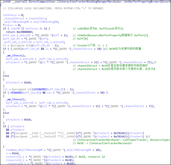Click the virtual call ending '(pTracker1)'

pyautogui.click(x=75, y=133)
